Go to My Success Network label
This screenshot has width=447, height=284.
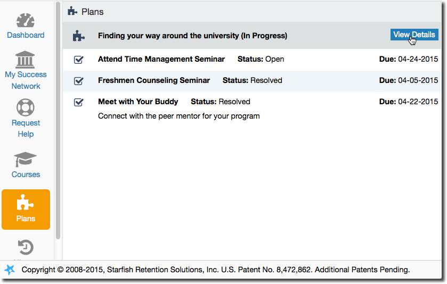coord(26,80)
